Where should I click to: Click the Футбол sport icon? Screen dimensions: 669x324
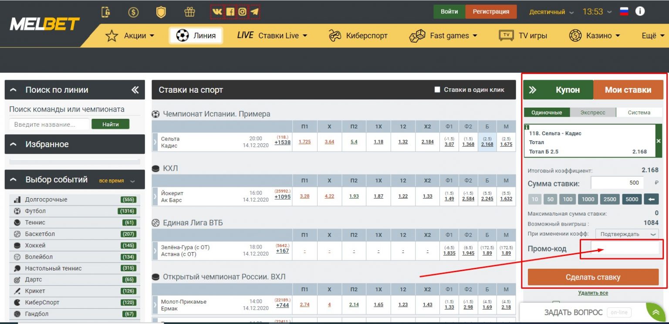17,211
